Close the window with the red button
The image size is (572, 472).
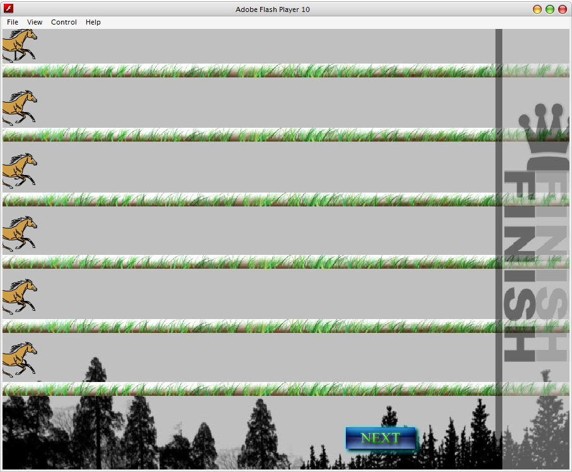[x=562, y=9]
